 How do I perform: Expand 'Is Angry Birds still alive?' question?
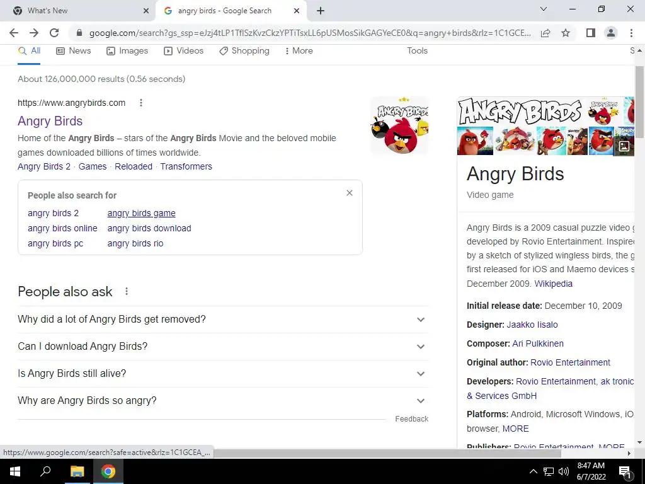coord(223,374)
